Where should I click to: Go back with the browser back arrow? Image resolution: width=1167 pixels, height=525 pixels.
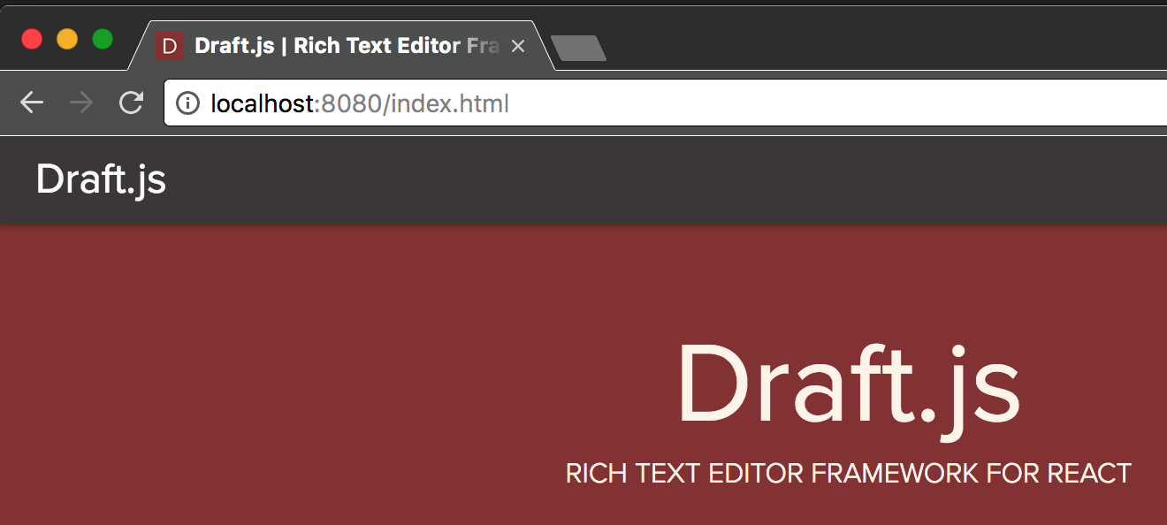click(x=32, y=103)
